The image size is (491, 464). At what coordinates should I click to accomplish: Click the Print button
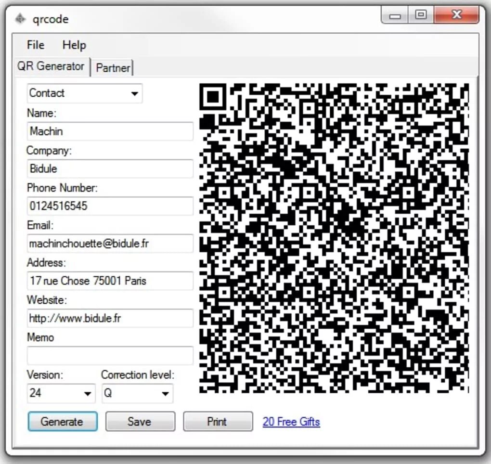click(218, 422)
